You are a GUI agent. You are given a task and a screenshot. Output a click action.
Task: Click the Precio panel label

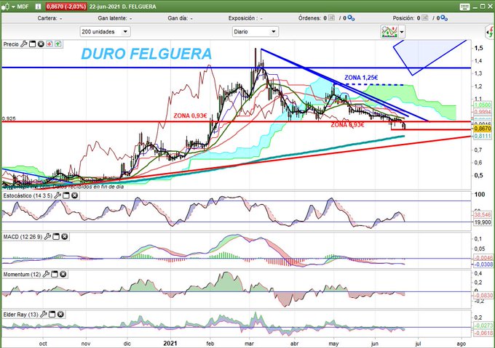point(11,44)
